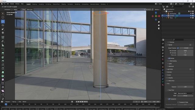The image size is (195, 110).
Task: Hide the Cylinder with its eye icon
Action: pos(191,16)
